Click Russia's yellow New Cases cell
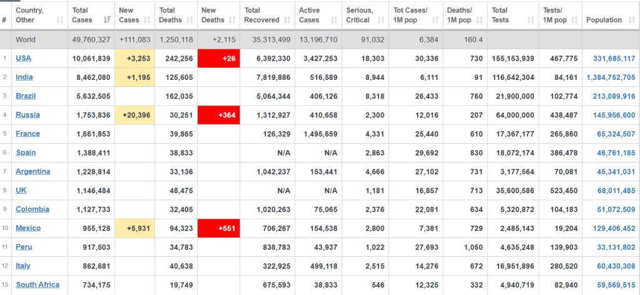640x295 pixels. tap(135, 115)
